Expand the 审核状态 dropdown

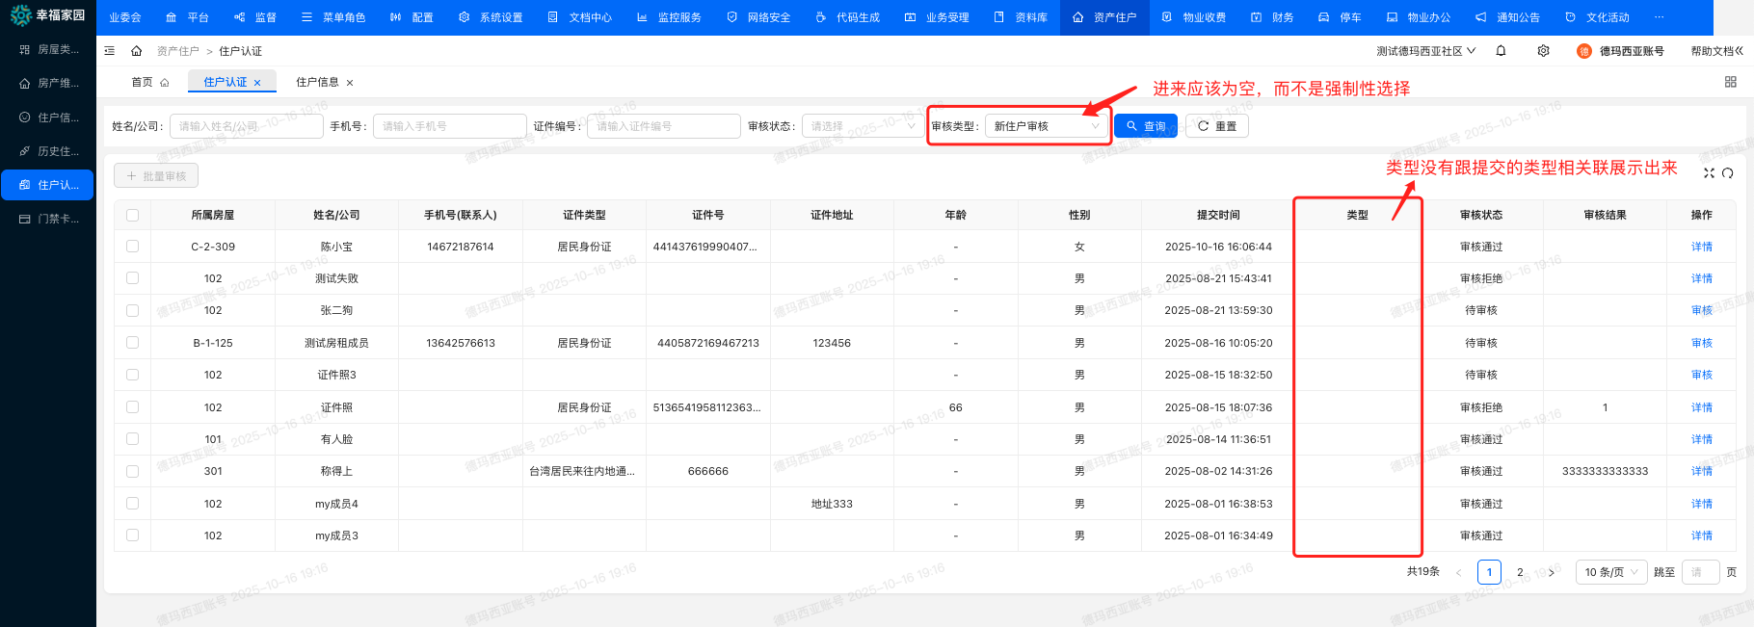pyautogui.click(x=861, y=126)
